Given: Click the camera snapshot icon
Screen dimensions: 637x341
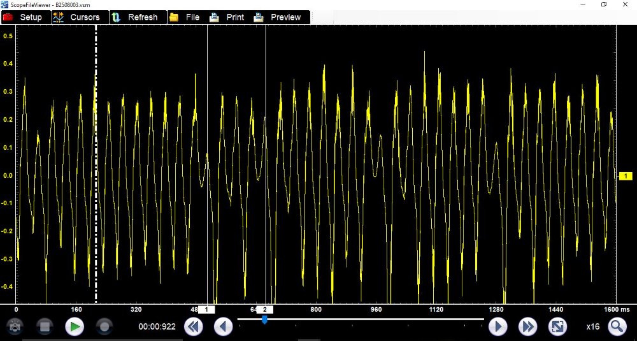Looking at the screenshot, I should coord(14,327).
